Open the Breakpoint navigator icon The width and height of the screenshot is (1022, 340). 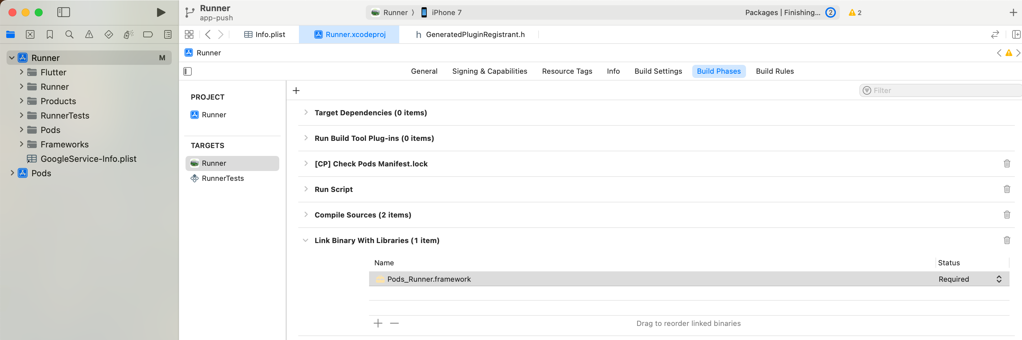148,34
